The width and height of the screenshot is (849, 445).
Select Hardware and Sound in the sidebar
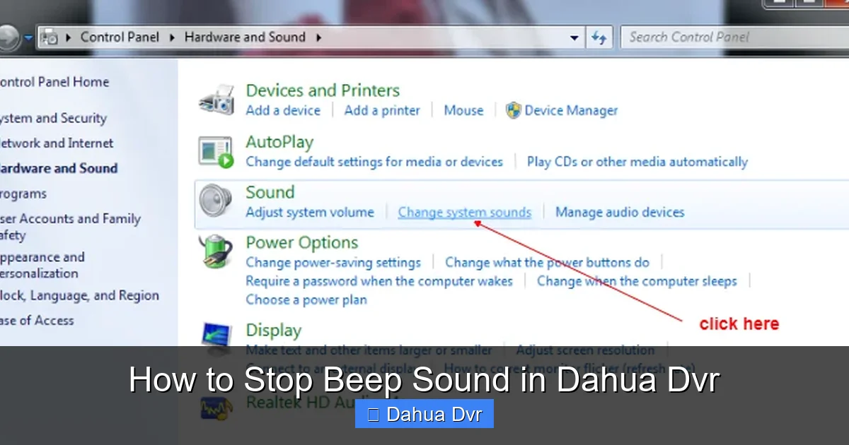click(59, 168)
